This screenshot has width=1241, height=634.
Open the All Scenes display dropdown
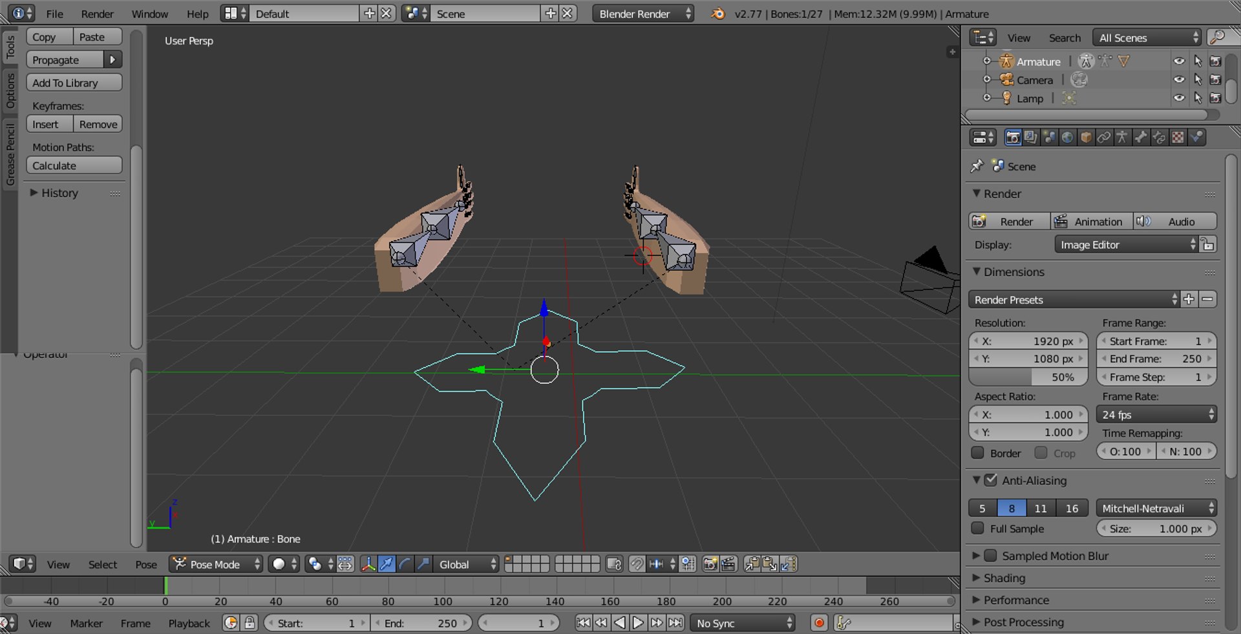(x=1147, y=37)
